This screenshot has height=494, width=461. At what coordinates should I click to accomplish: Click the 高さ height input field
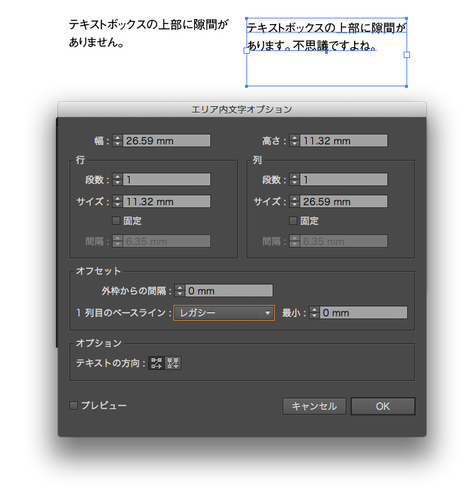click(343, 141)
